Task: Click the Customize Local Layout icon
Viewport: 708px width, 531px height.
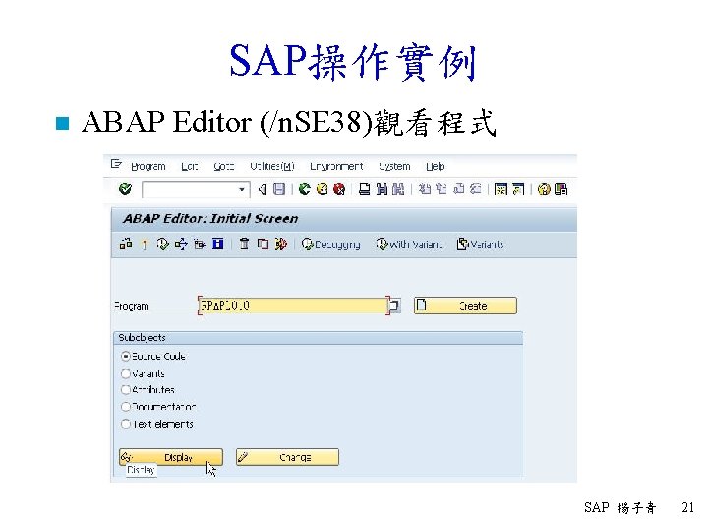Action: tap(560, 189)
